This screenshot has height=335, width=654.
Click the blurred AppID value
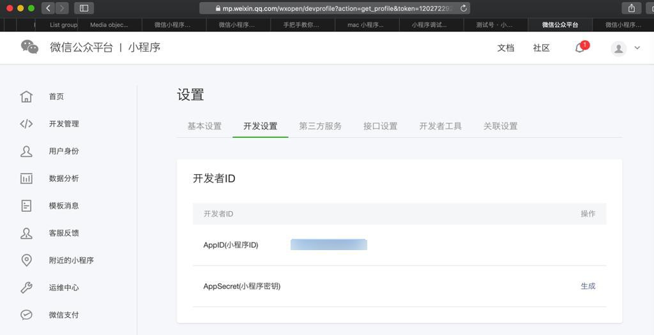[x=329, y=244]
